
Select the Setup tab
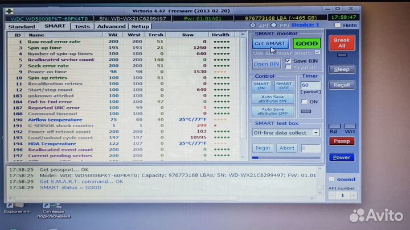(140, 26)
